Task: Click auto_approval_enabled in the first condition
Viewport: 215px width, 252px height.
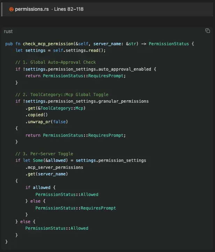Action: tap(125, 69)
